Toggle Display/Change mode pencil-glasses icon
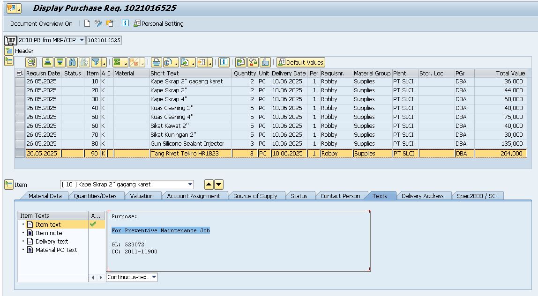 click(98, 23)
